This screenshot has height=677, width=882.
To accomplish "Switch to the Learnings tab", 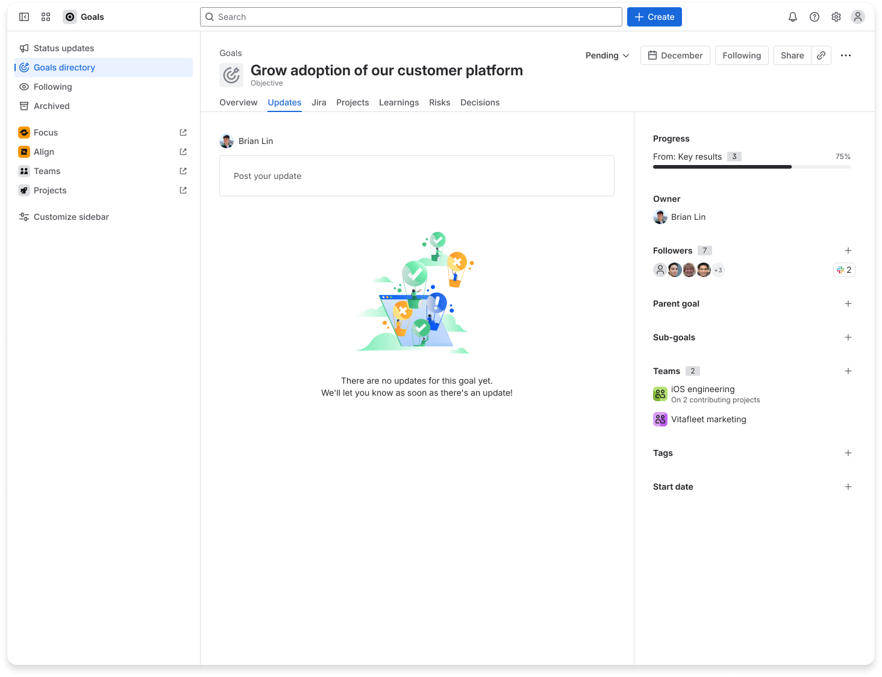I will [x=399, y=102].
